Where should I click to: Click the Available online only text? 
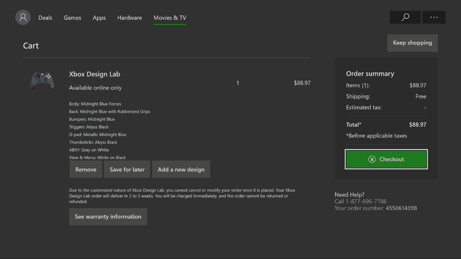tap(95, 88)
